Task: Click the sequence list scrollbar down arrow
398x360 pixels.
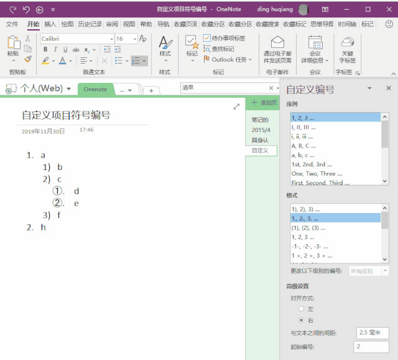Action: 385,181
